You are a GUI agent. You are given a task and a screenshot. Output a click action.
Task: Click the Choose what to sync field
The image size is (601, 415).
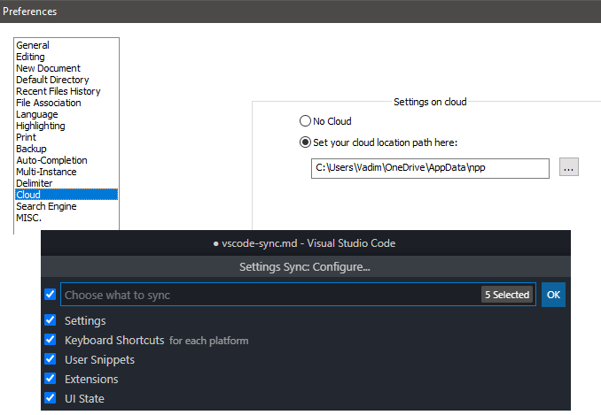point(270,295)
